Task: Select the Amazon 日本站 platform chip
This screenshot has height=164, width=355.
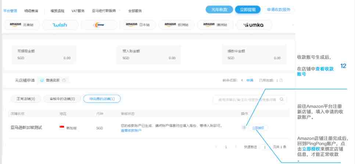Action: (138, 25)
